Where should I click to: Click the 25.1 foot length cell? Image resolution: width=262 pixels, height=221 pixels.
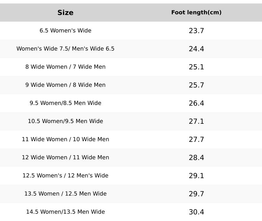(x=196, y=67)
